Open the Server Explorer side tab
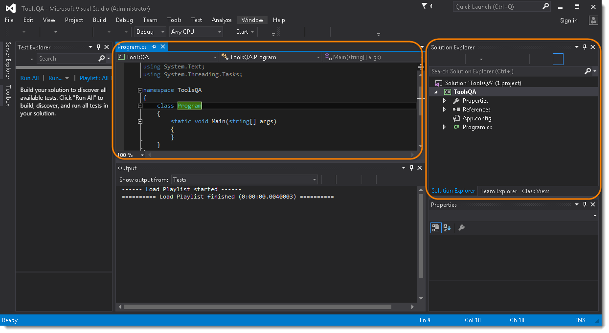This screenshot has height=333, width=609. [x=8, y=60]
